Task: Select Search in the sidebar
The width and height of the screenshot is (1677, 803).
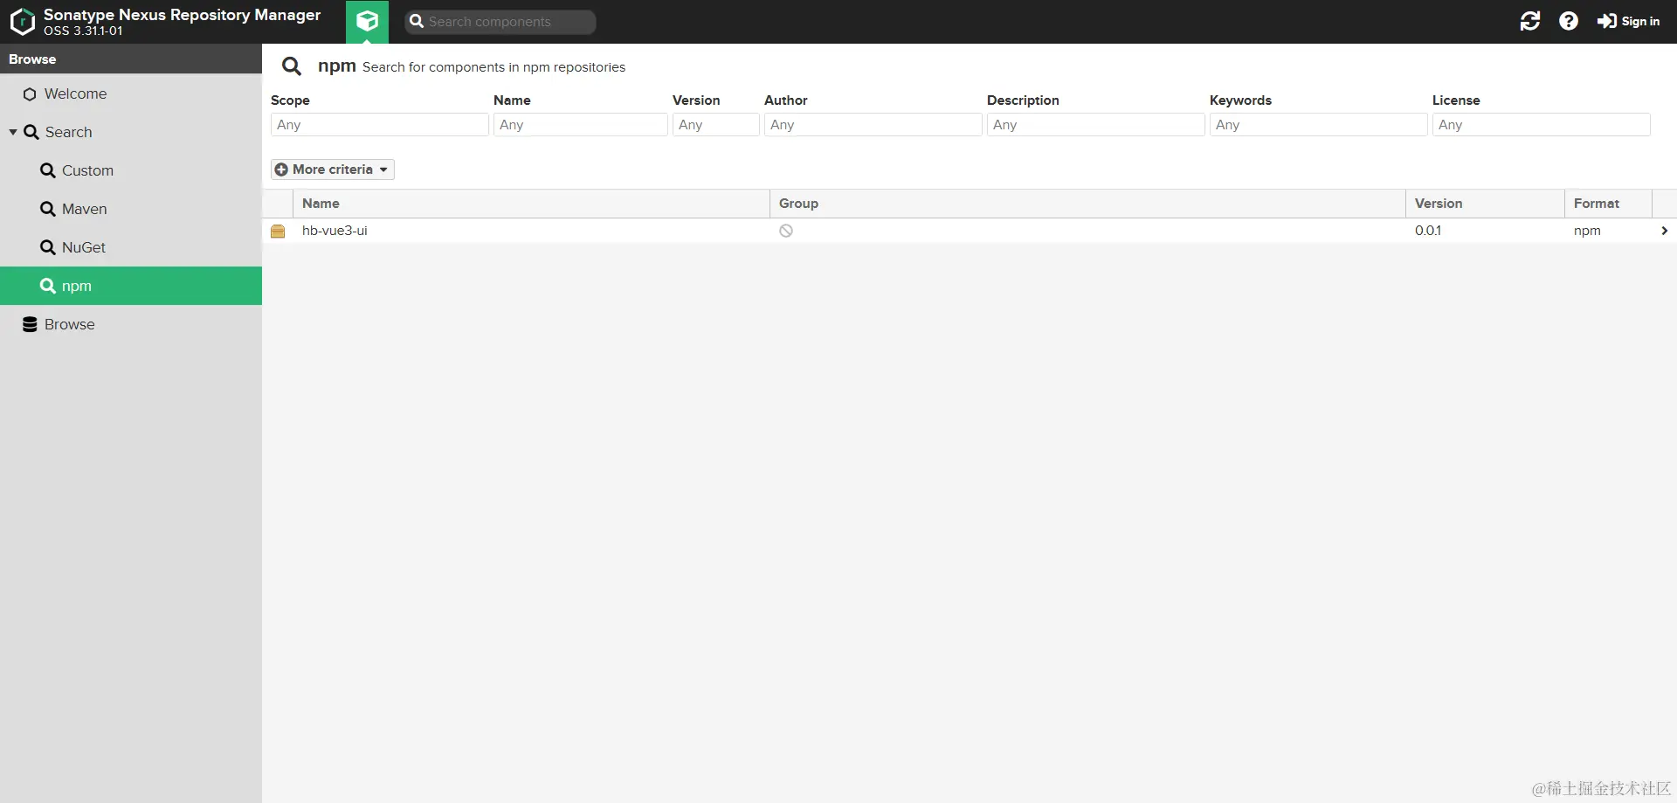Action: pyautogui.click(x=131, y=132)
